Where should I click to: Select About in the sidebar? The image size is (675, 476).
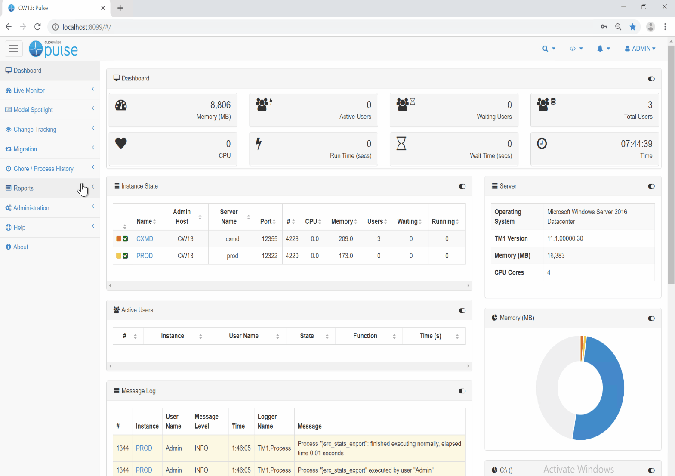pyautogui.click(x=21, y=247)
